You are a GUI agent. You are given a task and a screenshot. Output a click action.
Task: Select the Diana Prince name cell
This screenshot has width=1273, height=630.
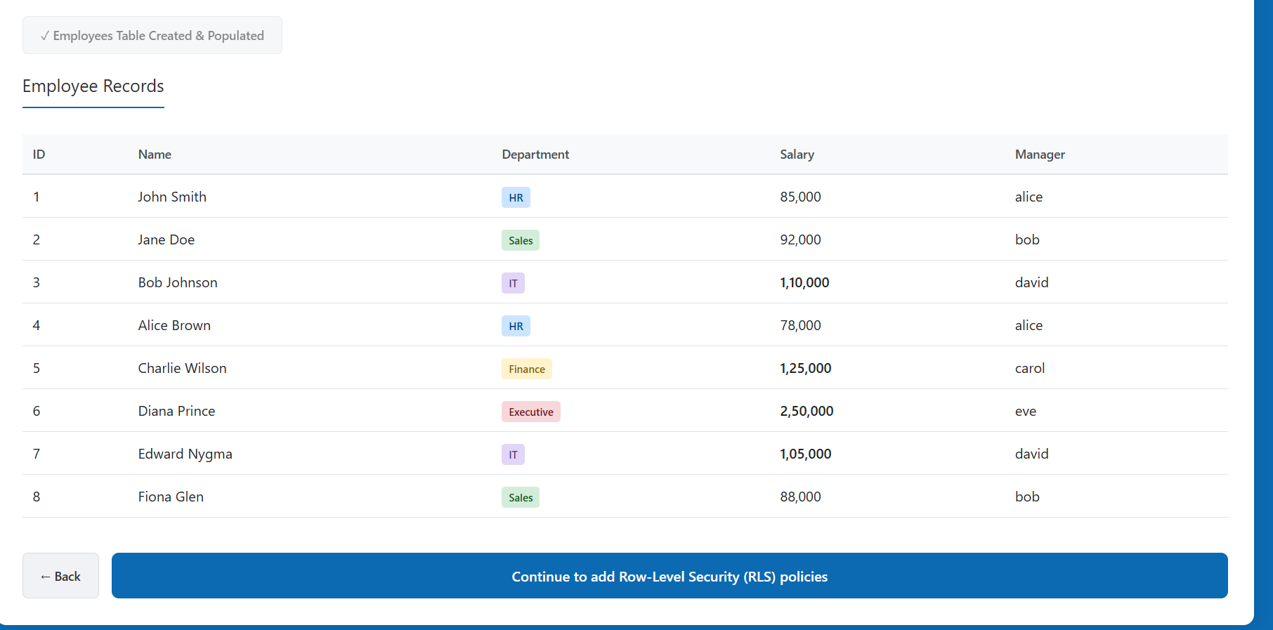[176, 411]
